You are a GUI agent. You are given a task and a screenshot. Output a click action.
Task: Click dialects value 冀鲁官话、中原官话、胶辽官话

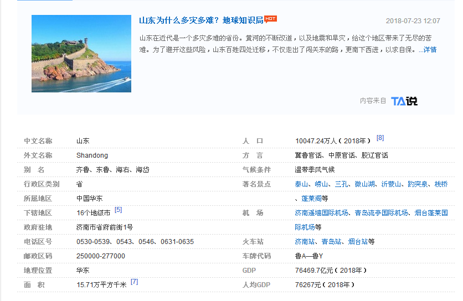341,155
